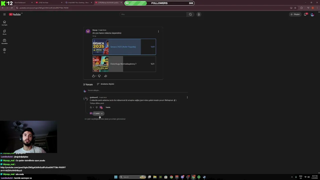Open the Windows Start button

click(116, 177)
